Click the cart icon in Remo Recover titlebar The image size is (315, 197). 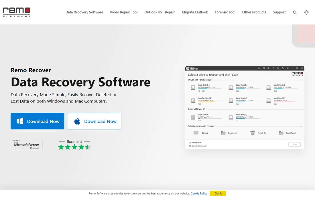click(278, 68)
